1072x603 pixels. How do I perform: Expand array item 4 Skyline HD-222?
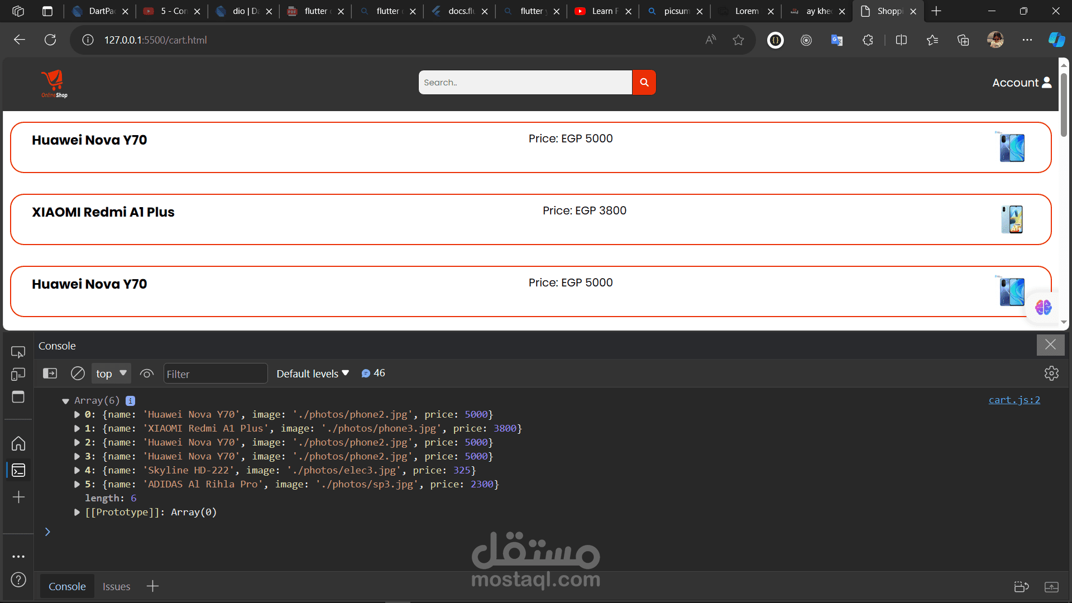pos(77,470)
